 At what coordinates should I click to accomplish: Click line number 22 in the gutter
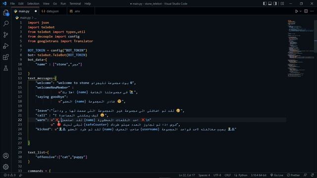pyautogui.click(x=20, y=120)
